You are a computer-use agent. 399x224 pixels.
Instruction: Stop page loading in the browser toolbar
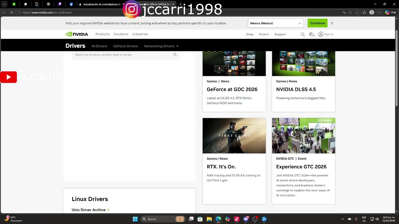12,12
